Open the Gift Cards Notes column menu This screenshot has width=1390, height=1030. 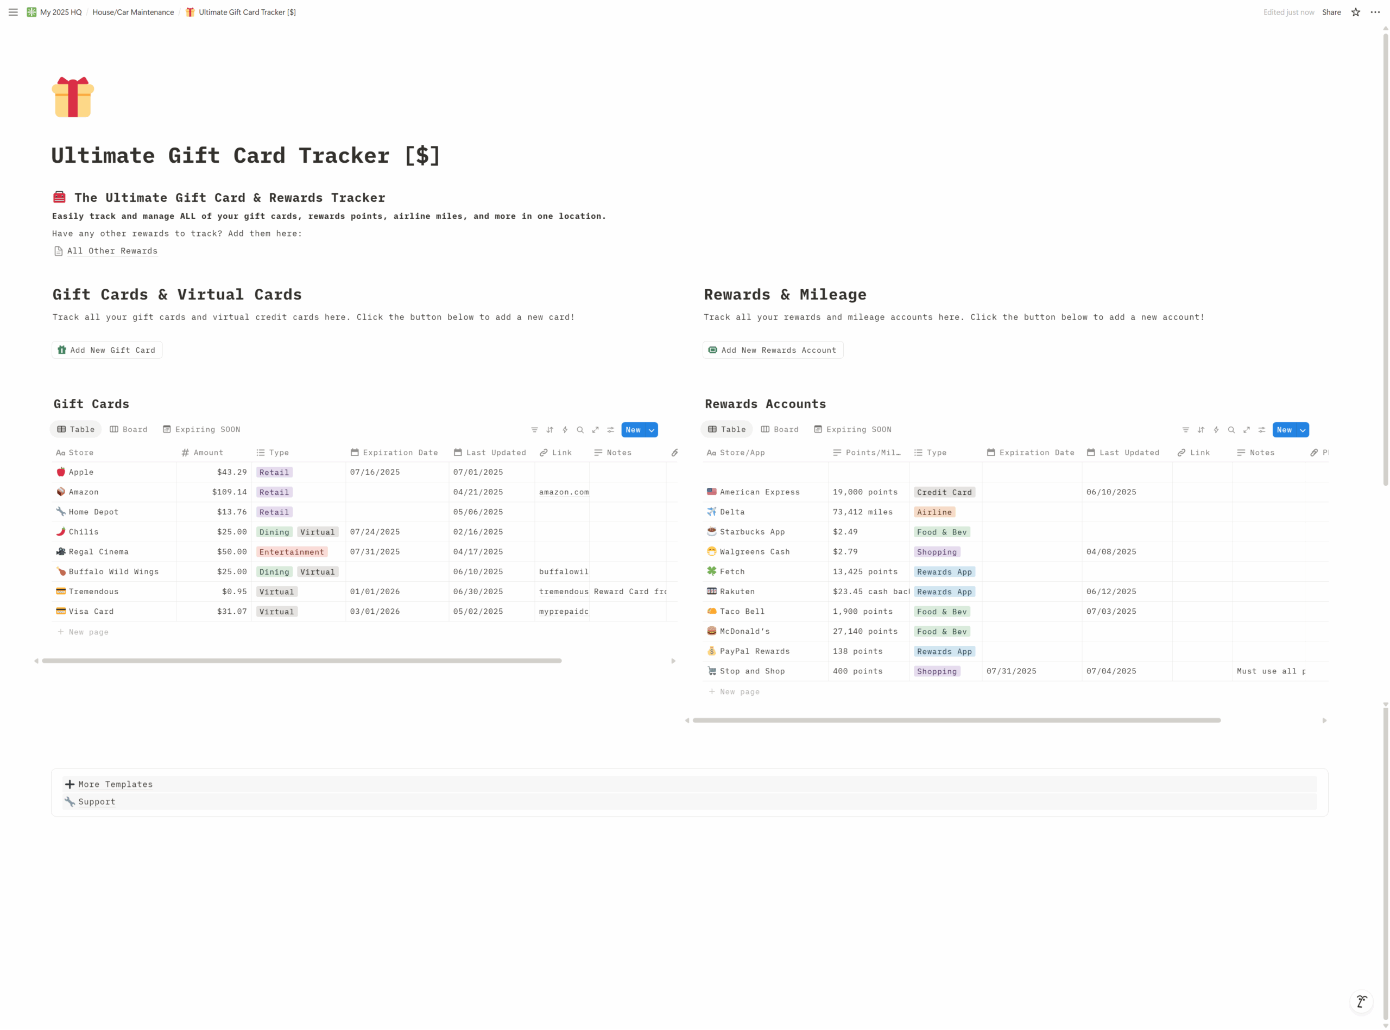[x=628, y=453]
